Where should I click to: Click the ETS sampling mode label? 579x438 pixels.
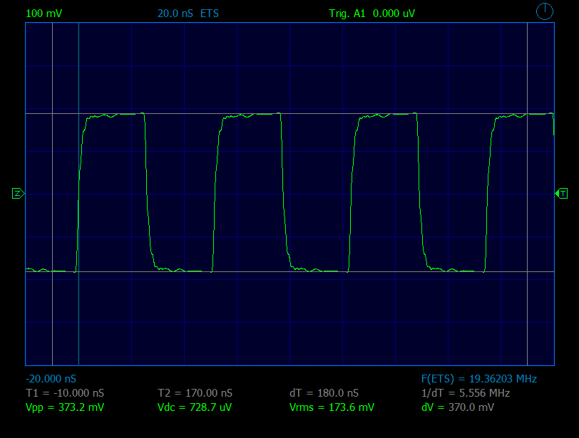(210, 14)
